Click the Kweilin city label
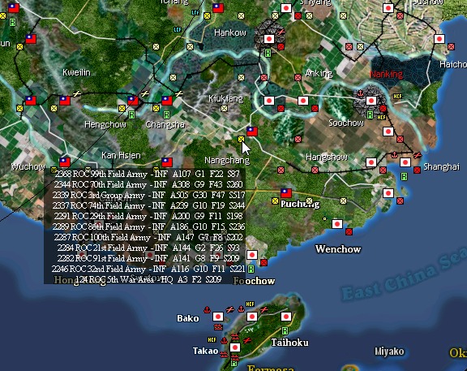This screenshot has height=371, width=467. [x=76, y=72]
